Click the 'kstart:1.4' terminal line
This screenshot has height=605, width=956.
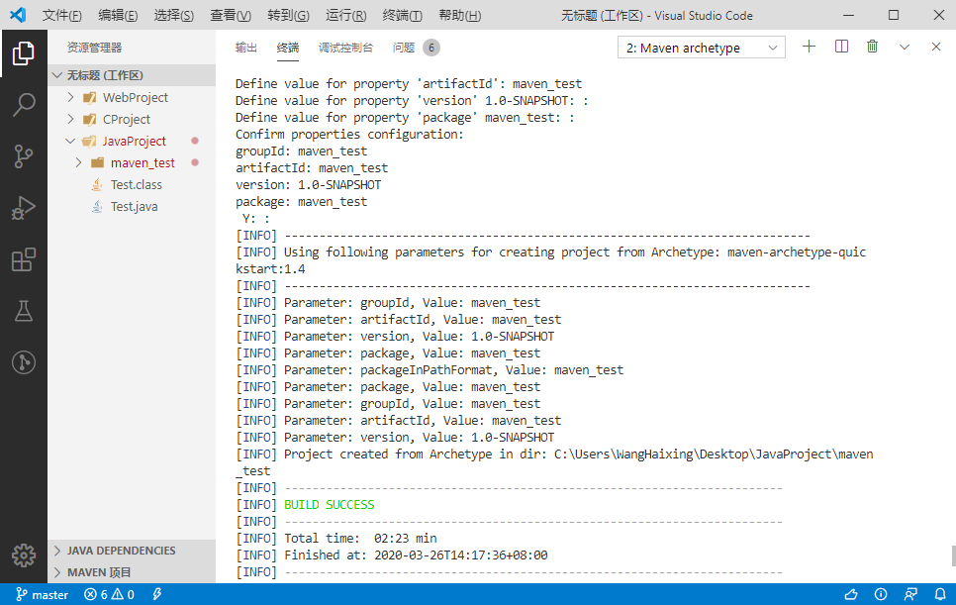[x=270, y=269]
